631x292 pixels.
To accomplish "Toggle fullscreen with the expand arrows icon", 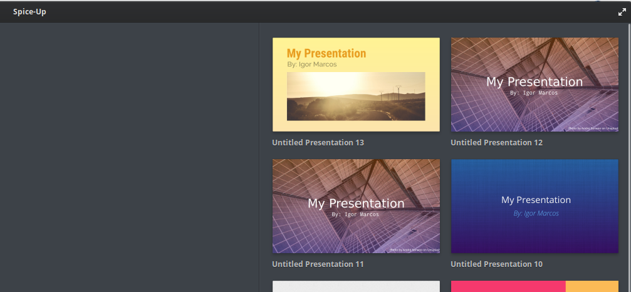I will [622, 12].
